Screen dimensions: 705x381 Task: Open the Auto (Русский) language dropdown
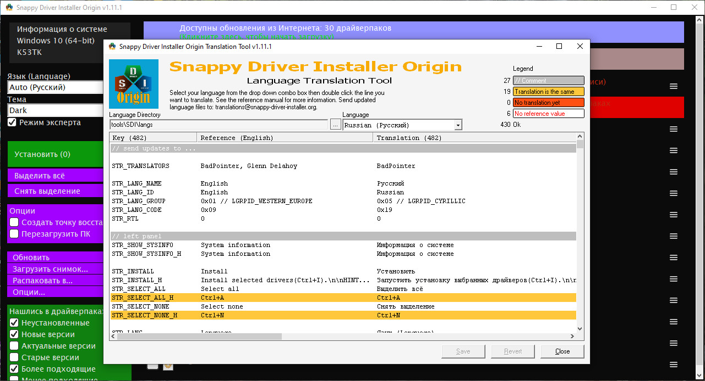coord(55,87)
